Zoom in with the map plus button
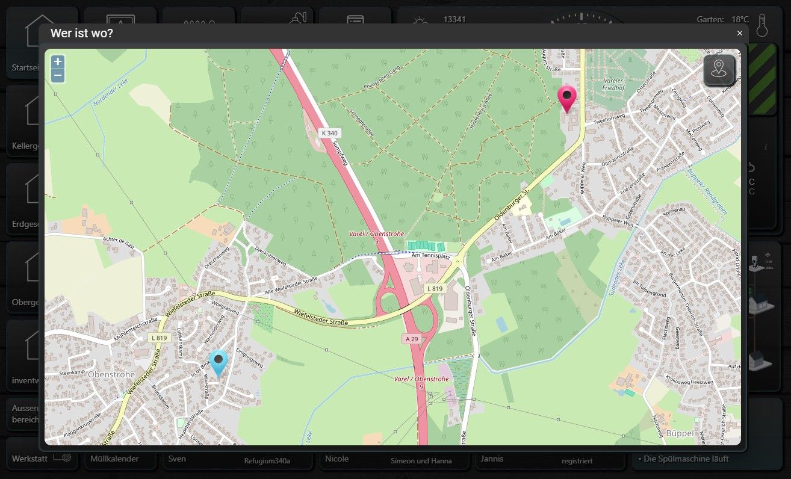The image size is (791, 479). point(58,61)
